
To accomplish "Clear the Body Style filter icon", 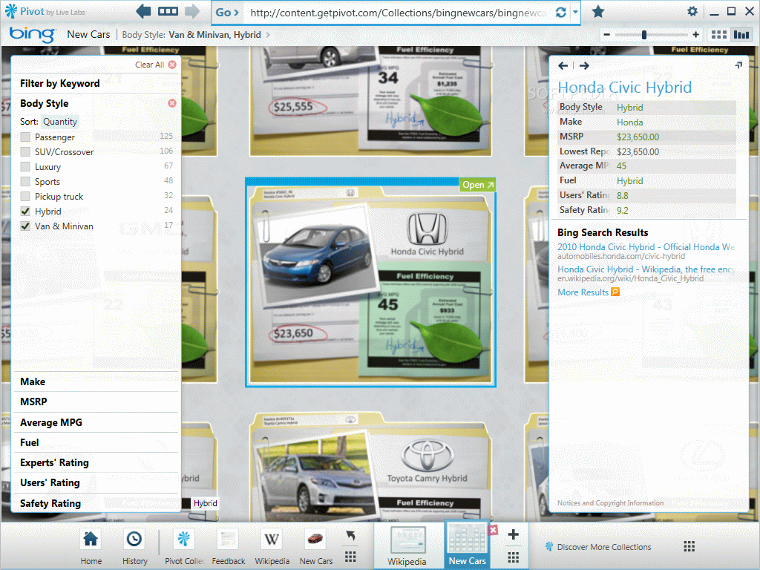I will pos(172,103).
